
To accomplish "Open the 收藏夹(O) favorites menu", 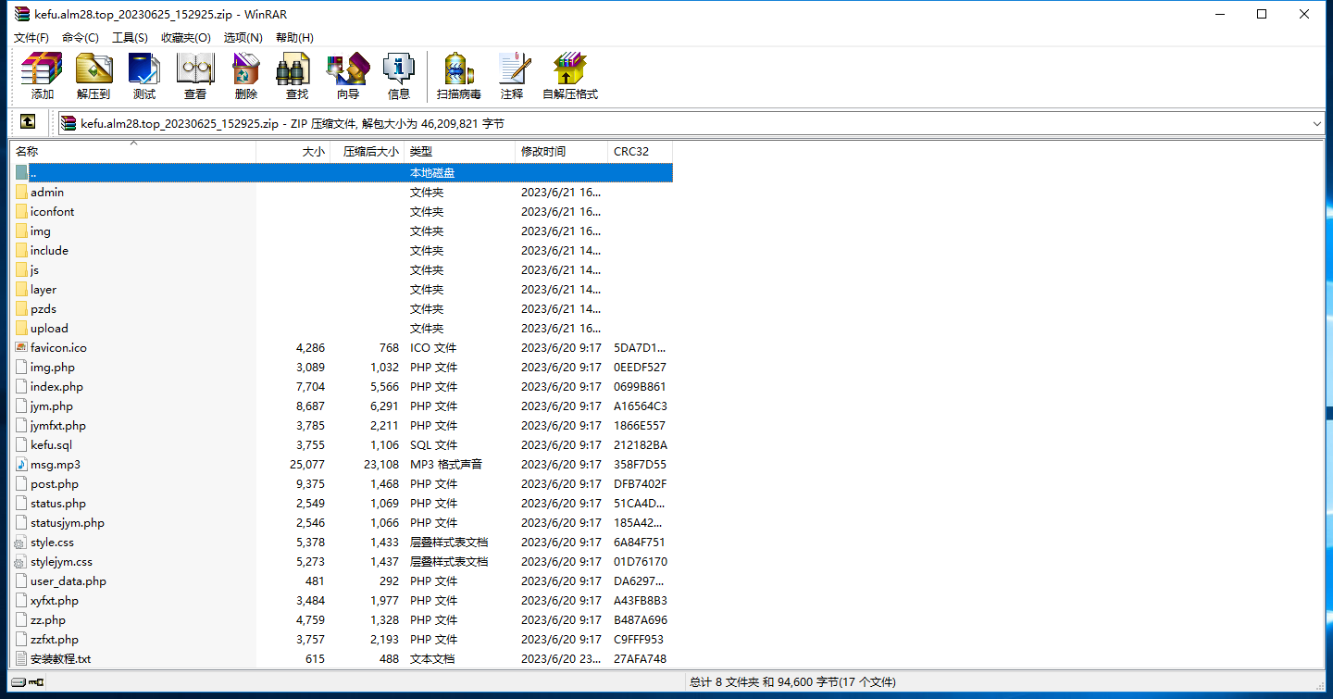I will [x=185, y=37].
